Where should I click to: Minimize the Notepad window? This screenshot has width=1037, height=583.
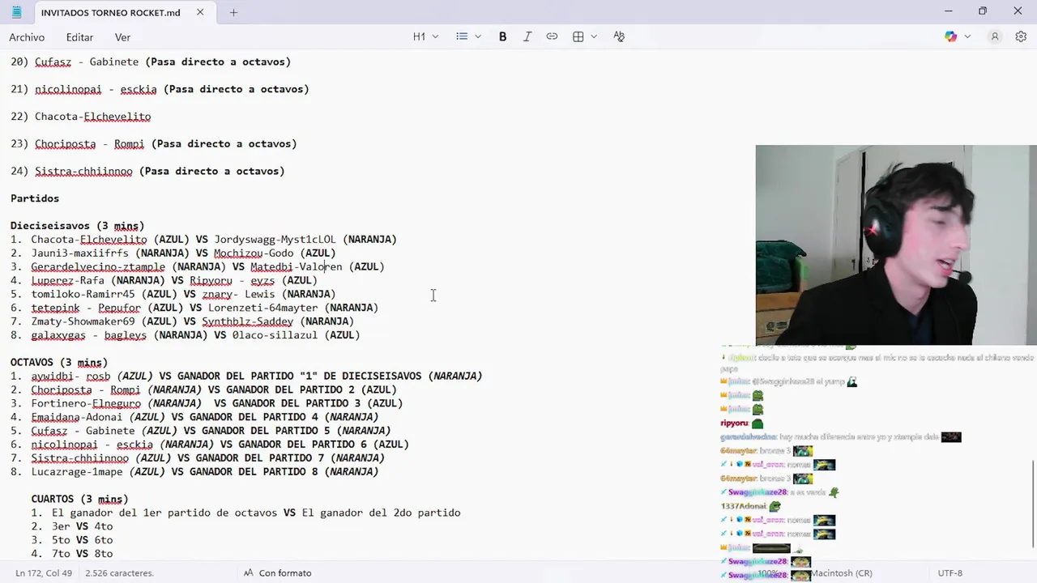point(948,11)
